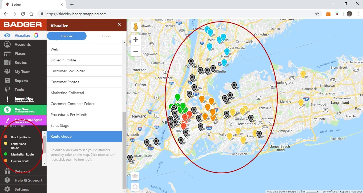Screen dimensions: 363x193
Task: Bookmark this page with the star icon
Action: (x=317, y=14)
